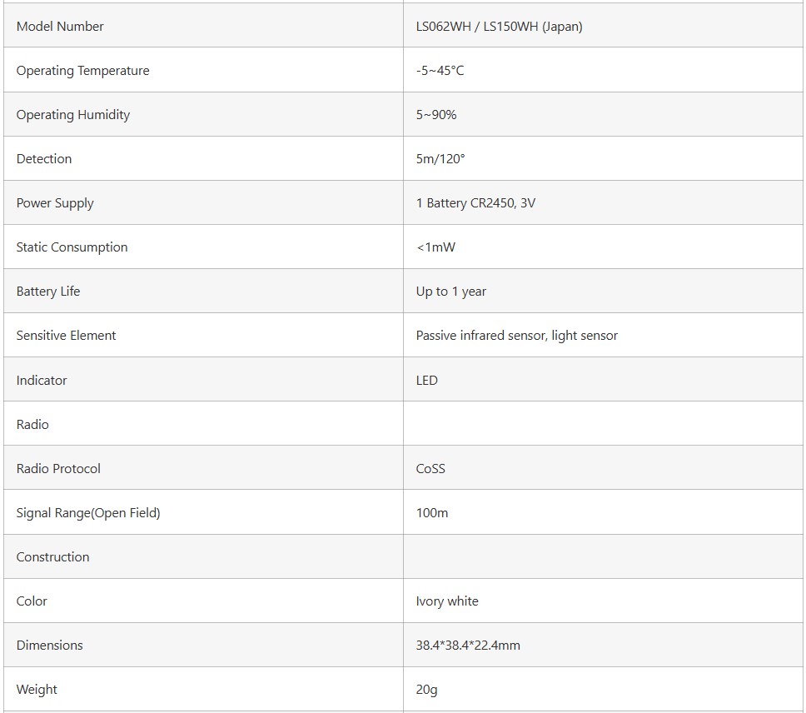Image resolution: width=806 pixels, height=713 pixels.
Task: Select the LS062WH / LS150WH (Japan) value
Action: pyautogui.click(x=499, y=27)
